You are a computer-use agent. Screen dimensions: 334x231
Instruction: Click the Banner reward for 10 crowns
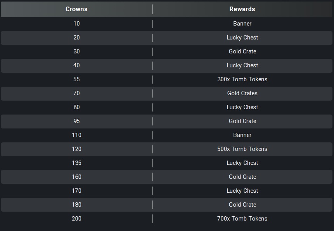click(x=242, y=24)
